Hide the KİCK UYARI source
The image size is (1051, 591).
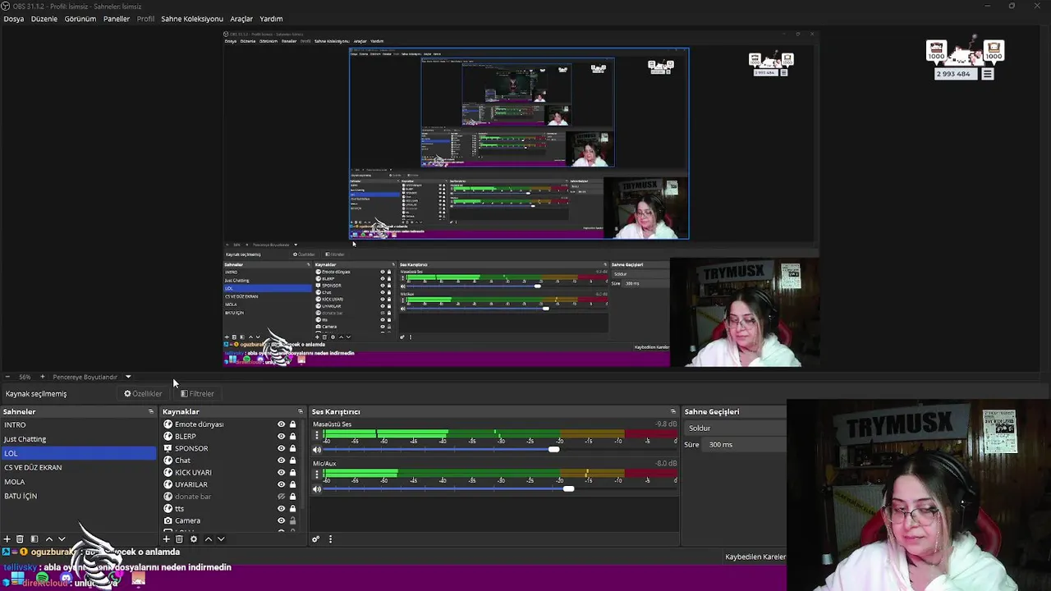click(x=281, y=473)
